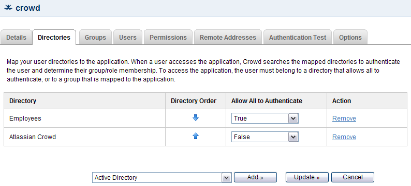Open the Groups tab
The height and width of the screenshot is (186, 411).
pos(95,37)
